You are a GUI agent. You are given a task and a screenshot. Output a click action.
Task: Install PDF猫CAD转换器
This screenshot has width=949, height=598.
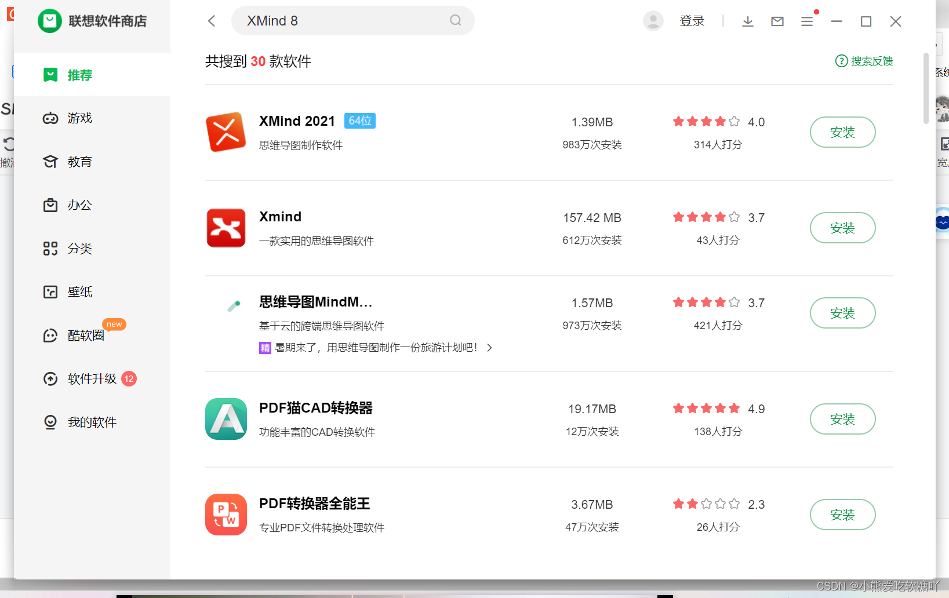(842, 419)
